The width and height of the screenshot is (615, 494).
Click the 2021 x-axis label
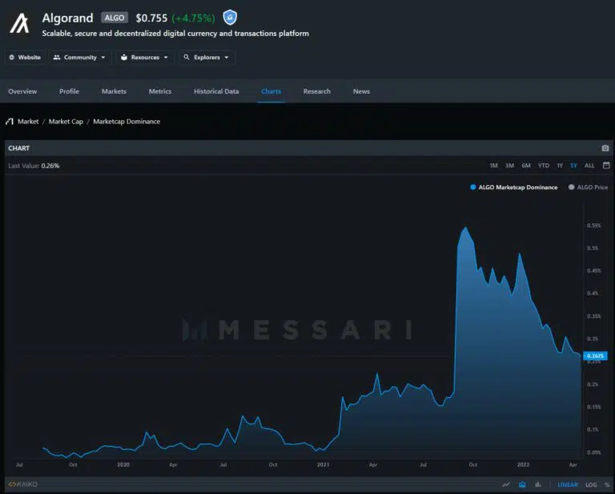point(324,464)
